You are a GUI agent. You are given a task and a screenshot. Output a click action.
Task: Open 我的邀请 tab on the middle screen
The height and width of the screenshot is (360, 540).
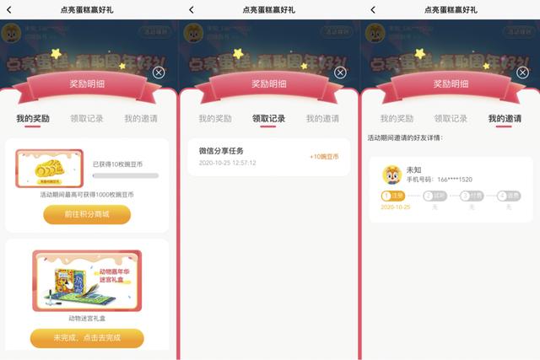coord(322,119)
